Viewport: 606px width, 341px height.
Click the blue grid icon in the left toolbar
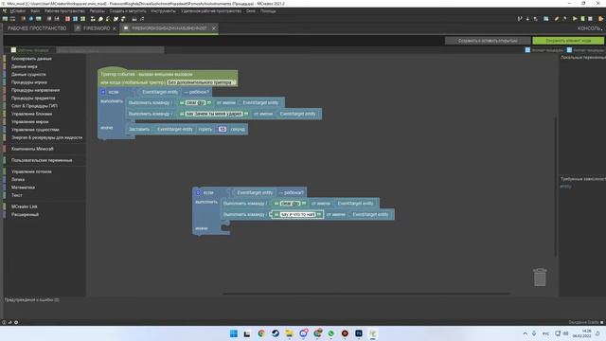[76, 19]
